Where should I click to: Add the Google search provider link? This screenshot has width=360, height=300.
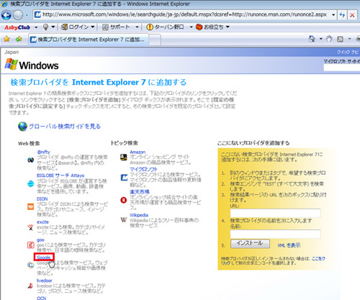coord(44,258)
